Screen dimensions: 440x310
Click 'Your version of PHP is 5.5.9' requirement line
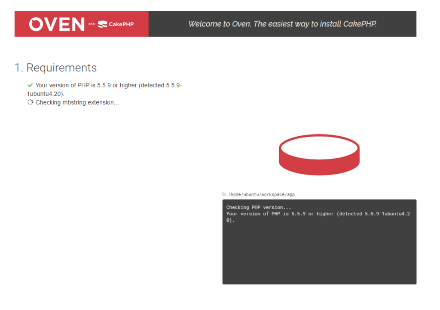tap(104, 89)
